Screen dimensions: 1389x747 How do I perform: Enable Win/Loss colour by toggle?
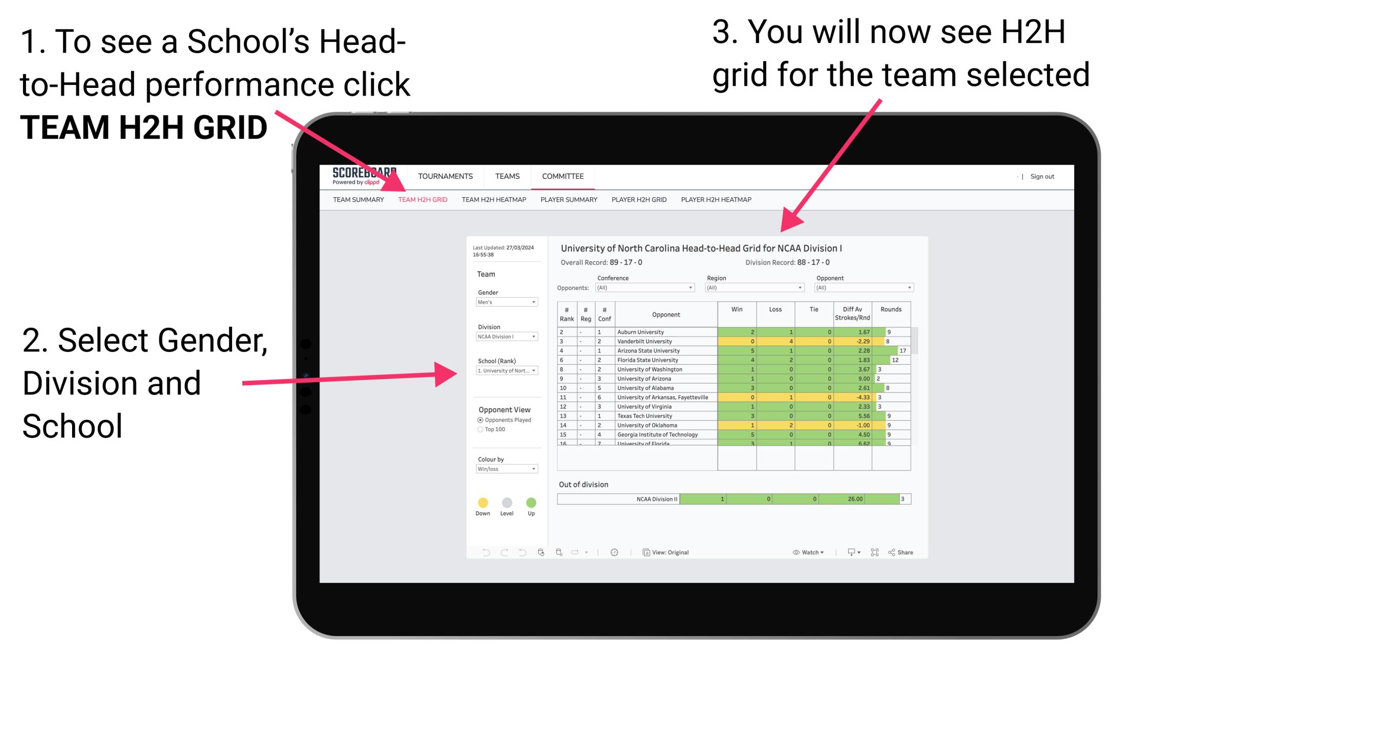tap(505, 470)
